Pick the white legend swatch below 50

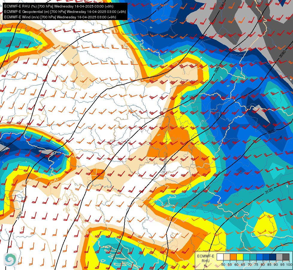click(220, 257)
